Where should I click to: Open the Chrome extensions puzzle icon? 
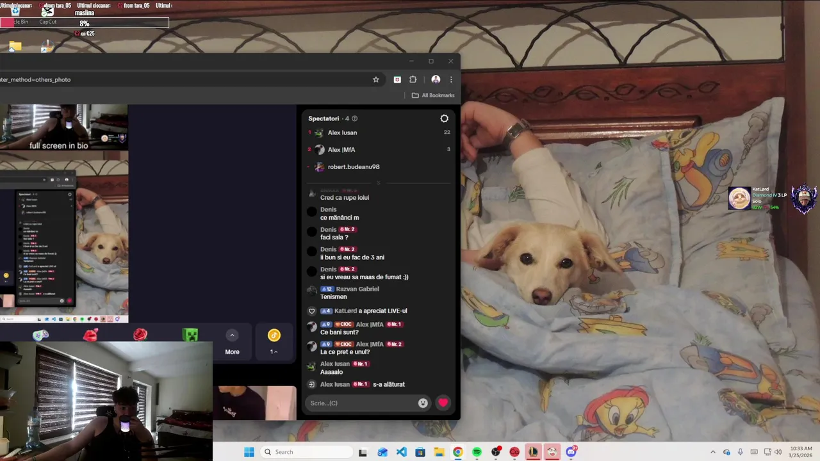[413, 79]
